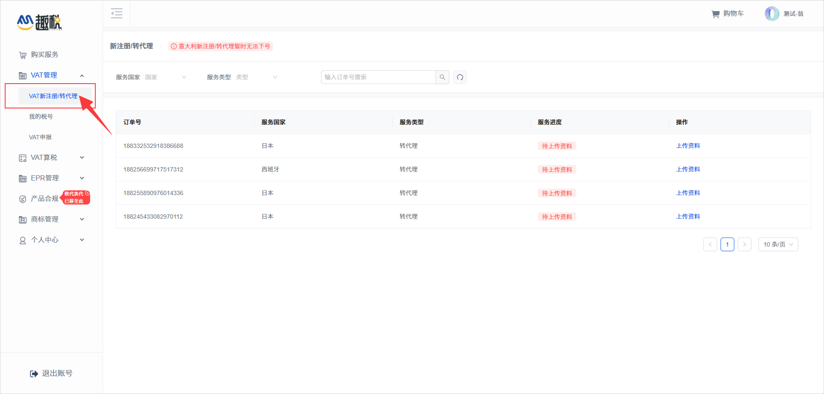The image size is (824, 394).
Task: Click the 趣税 logo in the top left
Action: [39, 22]
